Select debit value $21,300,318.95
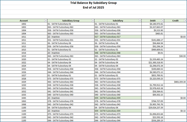 [x=153, y=62]
